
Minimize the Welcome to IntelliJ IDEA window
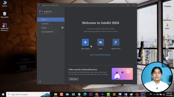pyautogui.click(x=122, y=5)
